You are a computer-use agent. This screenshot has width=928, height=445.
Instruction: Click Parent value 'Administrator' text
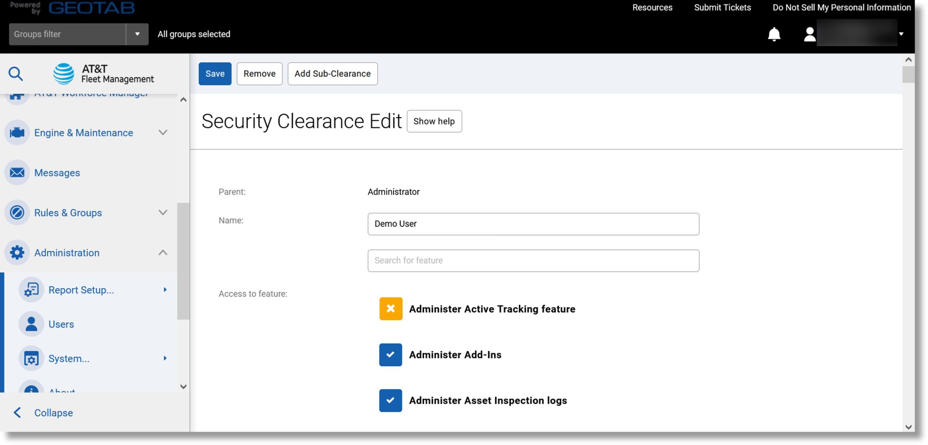point(394,192)
